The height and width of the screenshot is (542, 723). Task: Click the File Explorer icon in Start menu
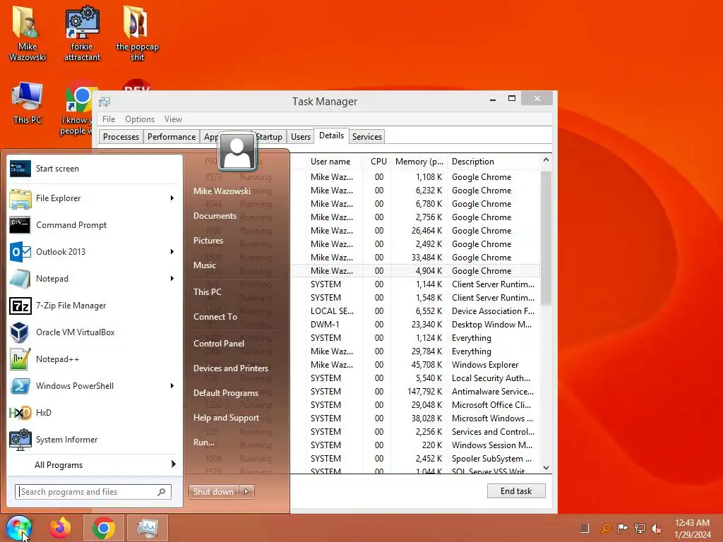pyautogui.click(x=20, y=198)
